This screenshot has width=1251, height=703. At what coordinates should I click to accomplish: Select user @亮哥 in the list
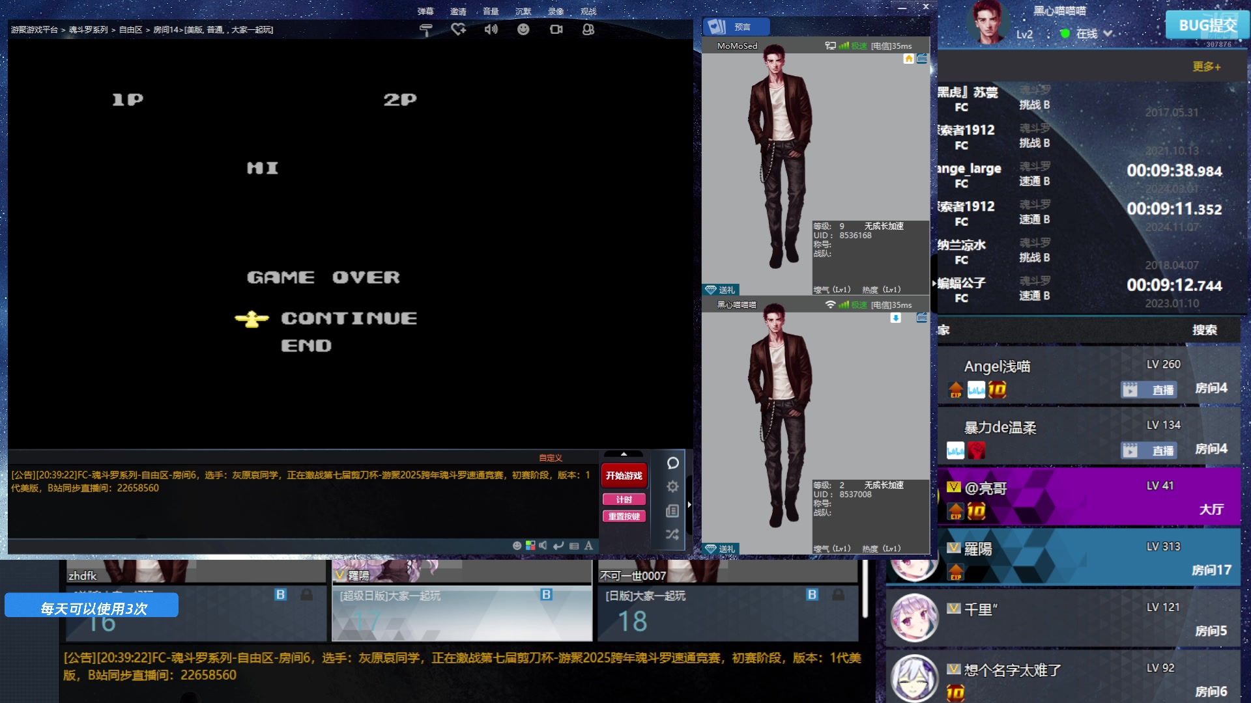pyautogui.click(x=1089, y=497)
